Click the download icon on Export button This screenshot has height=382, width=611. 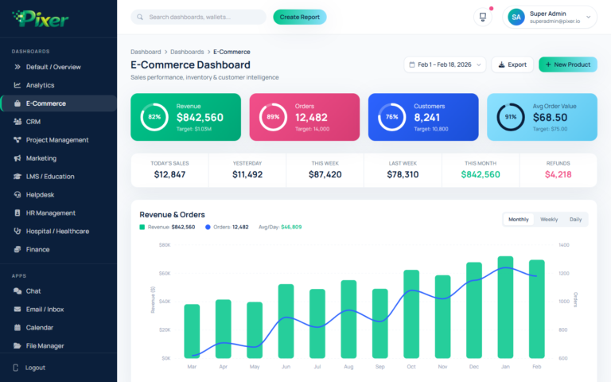501,64
